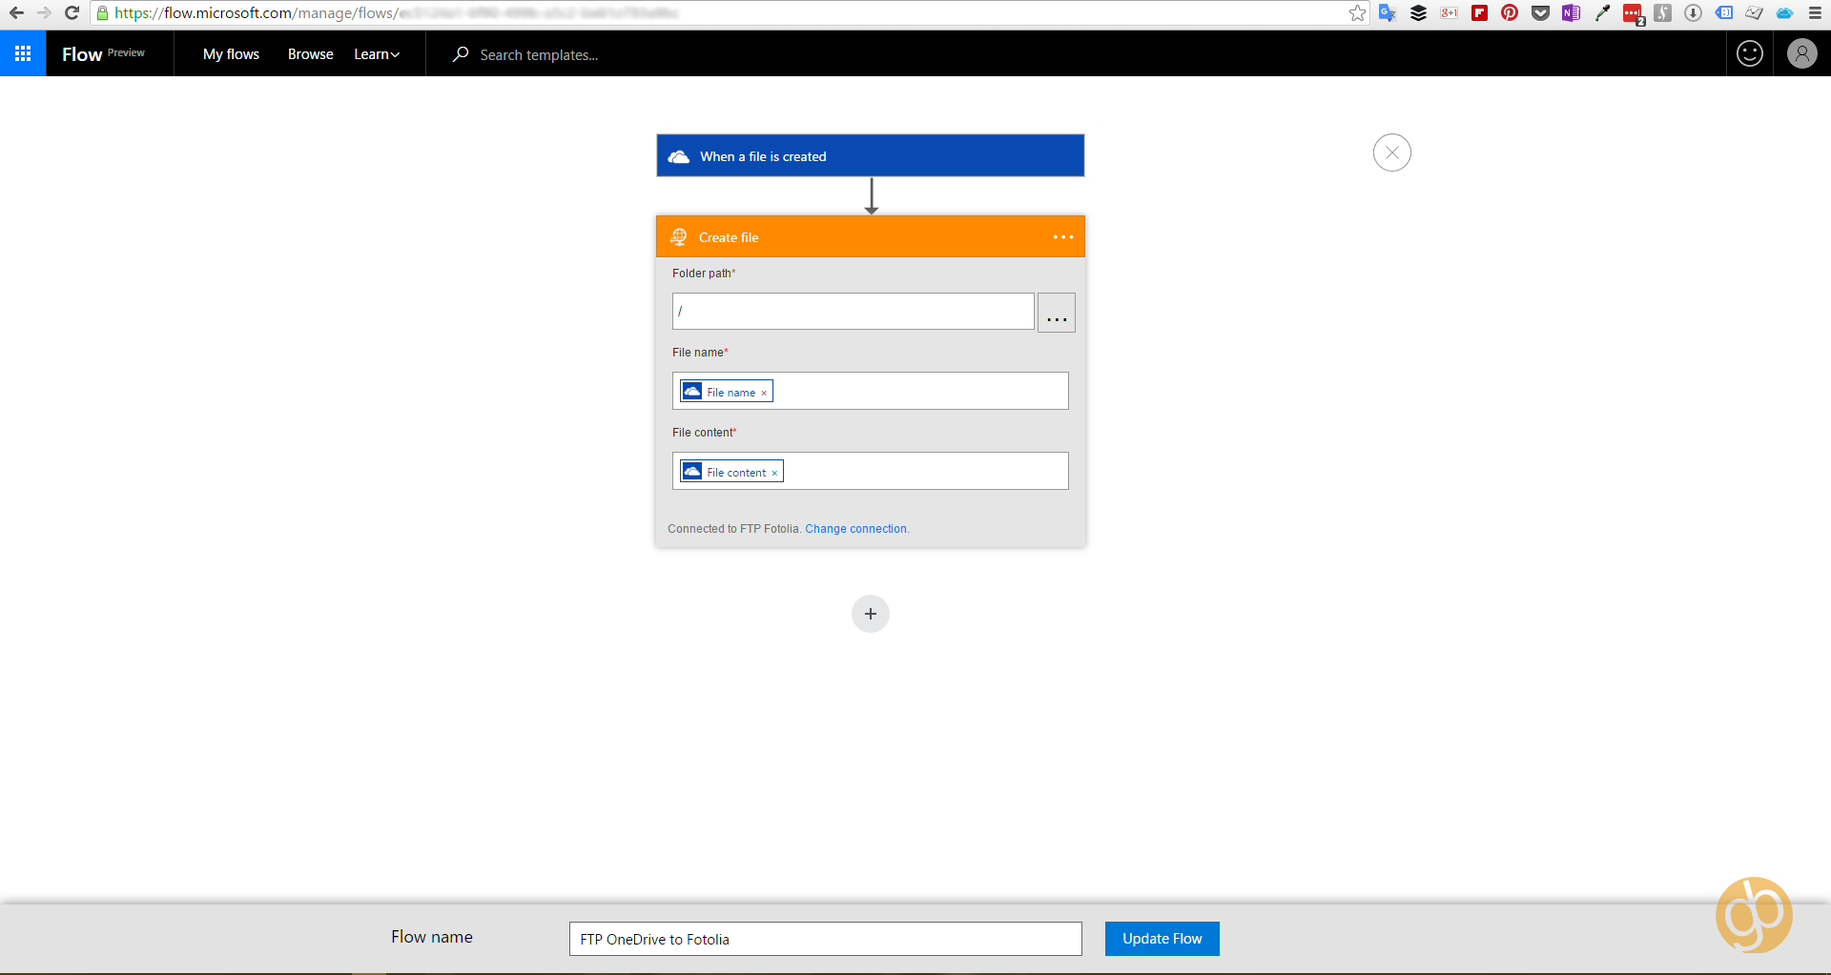Focus the Search templates field
The height and width of the screenshot is (975, 1831).
pos(539,55)
